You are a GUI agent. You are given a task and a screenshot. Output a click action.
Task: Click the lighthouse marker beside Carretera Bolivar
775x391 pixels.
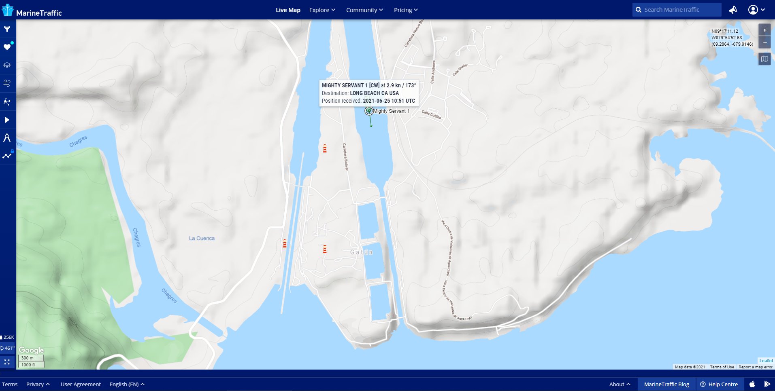click(x=325, y=148)
